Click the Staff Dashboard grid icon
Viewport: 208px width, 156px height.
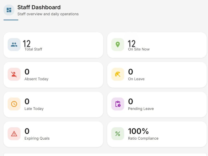(9, 10)
